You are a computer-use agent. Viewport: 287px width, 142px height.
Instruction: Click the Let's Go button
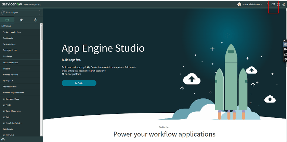click(79, 83)
